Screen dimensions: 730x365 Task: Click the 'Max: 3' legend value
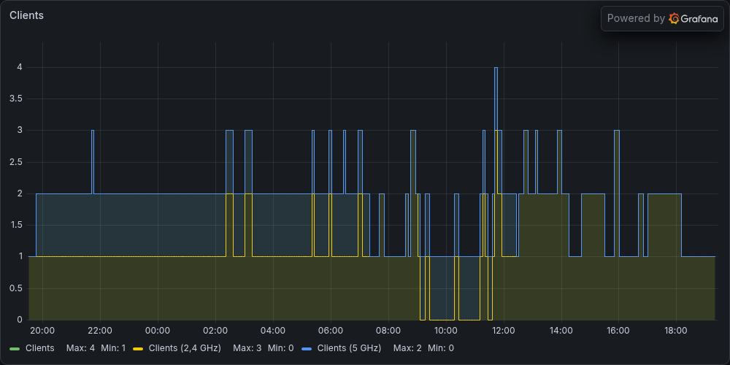tap(247, 348)
